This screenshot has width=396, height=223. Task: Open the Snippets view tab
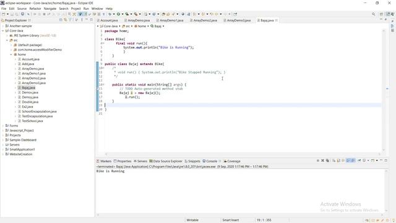tap(192, 161)
